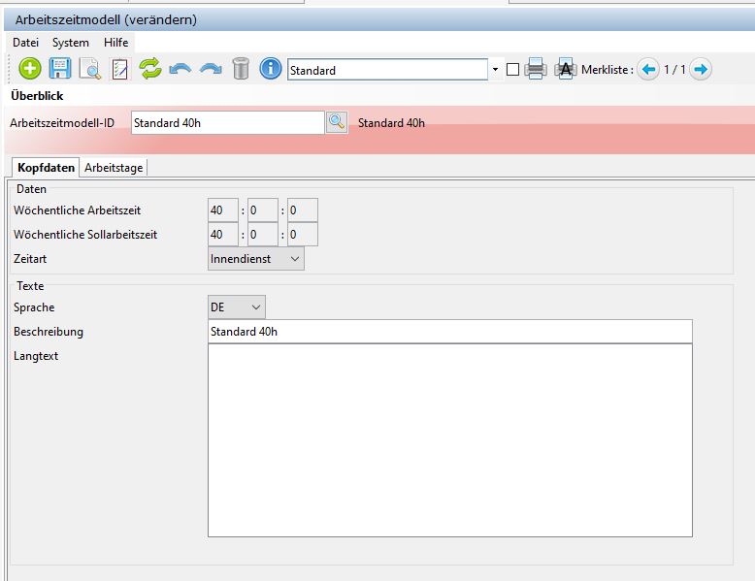Screen dimensions: 755x581
Task: Click the edit notepad icon in toolbar
Action: [120, 69]
